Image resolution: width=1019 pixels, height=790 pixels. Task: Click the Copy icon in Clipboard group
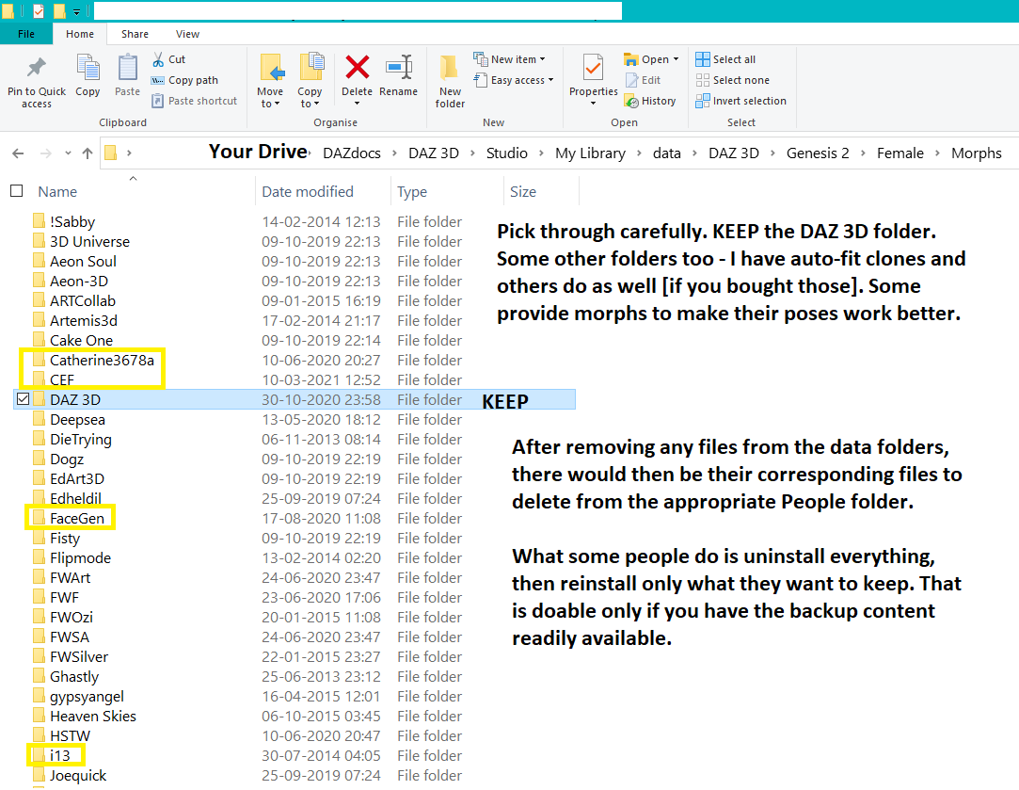pyautogui.click(x=88, y=68)
